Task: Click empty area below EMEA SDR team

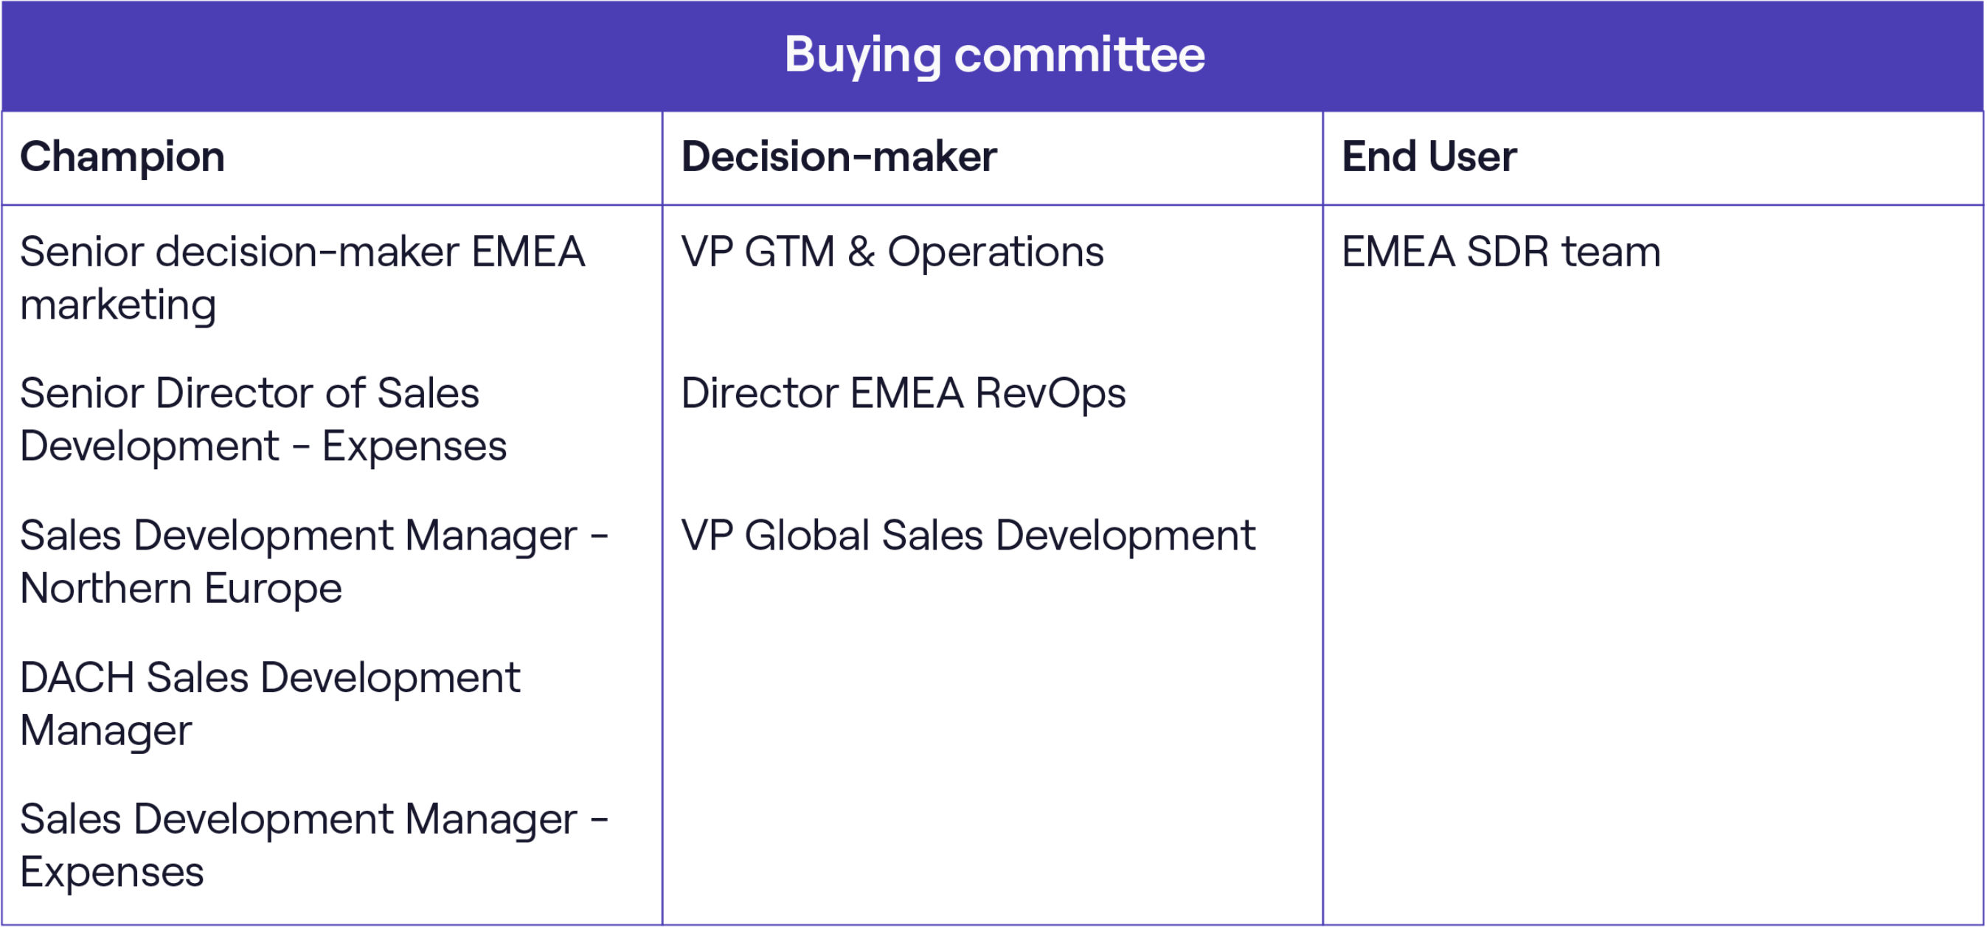Action: [1653, 602]
